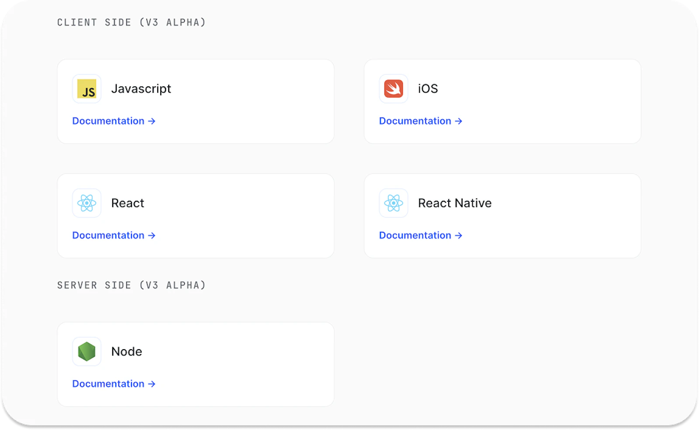Open the Node Documentation link
The image size is (699, 430).
(x=108, y=384)
